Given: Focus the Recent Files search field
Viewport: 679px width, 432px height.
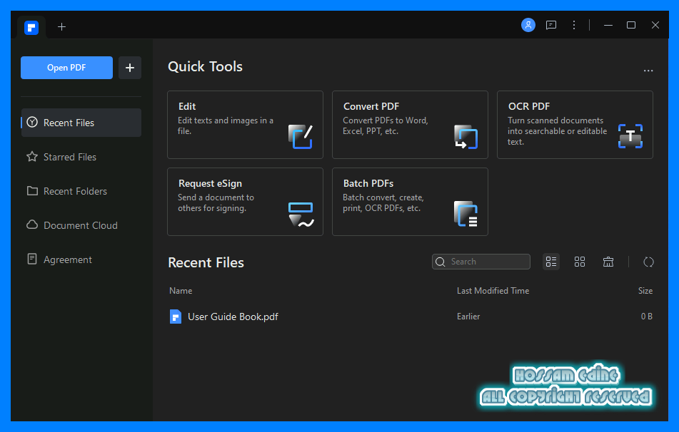Looking at the screenshot, I should coord(481,262).
